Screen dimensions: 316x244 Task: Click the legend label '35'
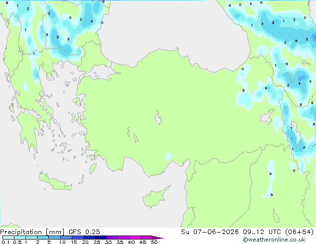click(120, 242)
